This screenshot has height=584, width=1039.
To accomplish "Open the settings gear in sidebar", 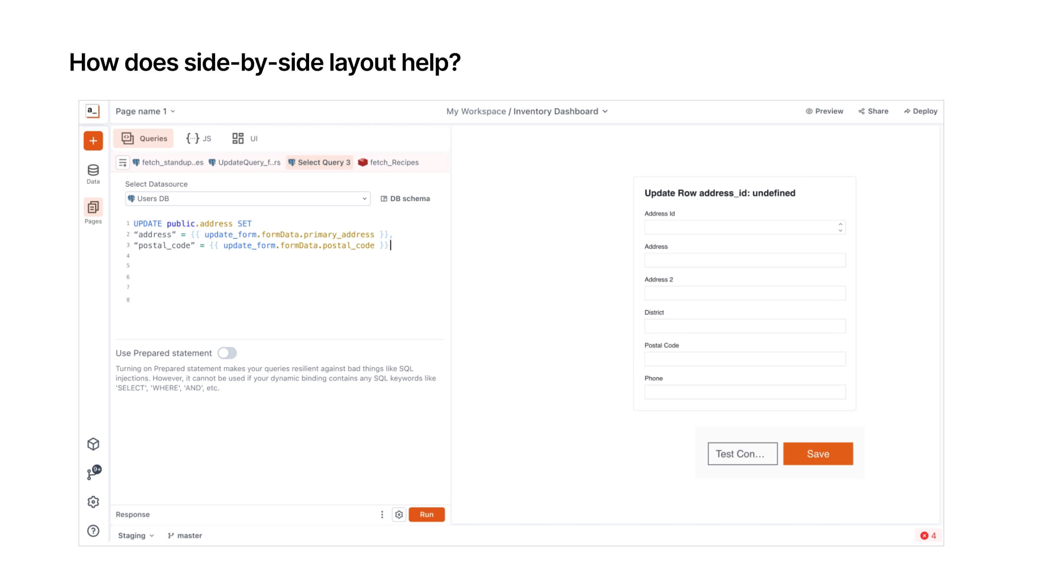I will 93,502.
